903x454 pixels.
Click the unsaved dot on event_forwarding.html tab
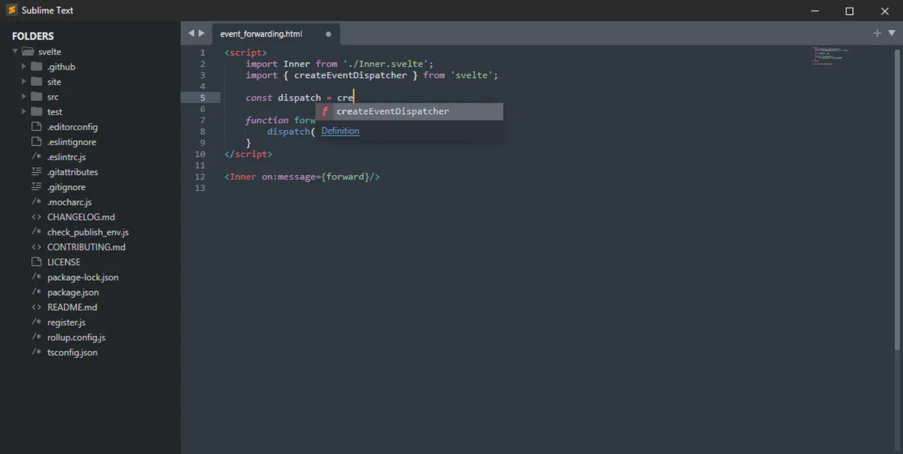point(328,34)
